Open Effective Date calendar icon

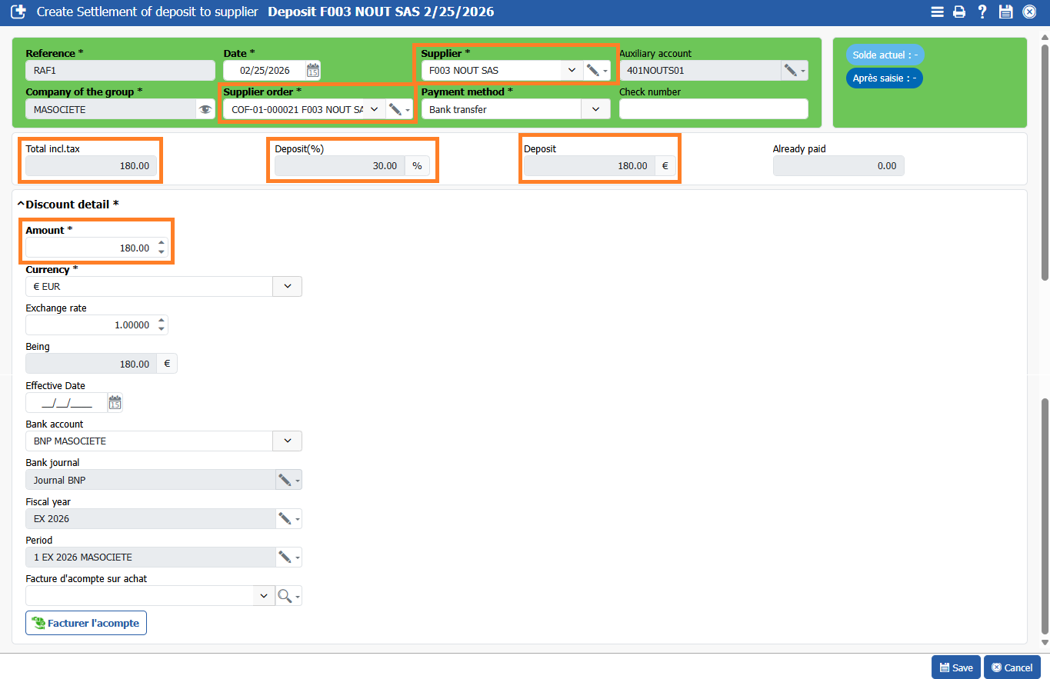(x=115, y=403)
